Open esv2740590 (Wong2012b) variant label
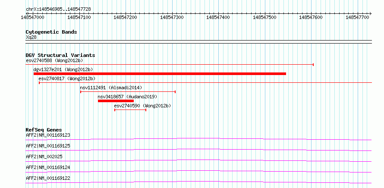The image size is (384, 188). click(142, 106)
